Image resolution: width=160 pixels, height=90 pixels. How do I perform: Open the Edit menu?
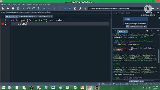pyautogui.click(x=5, y=4)
